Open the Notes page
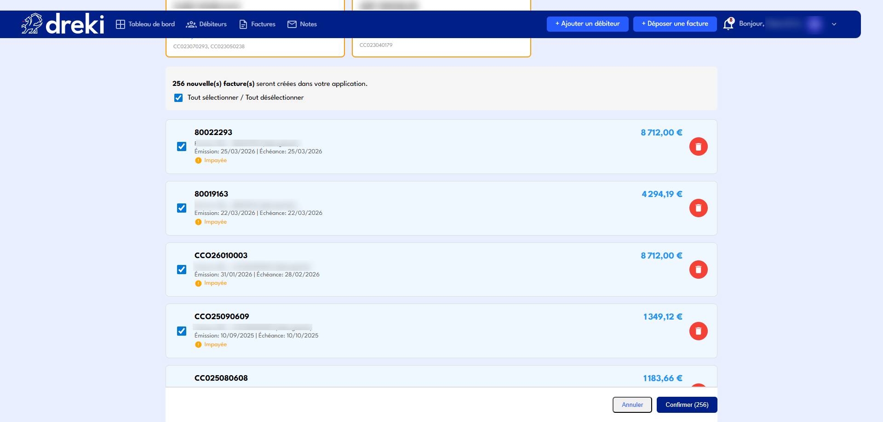 click(x=302, y=24)
